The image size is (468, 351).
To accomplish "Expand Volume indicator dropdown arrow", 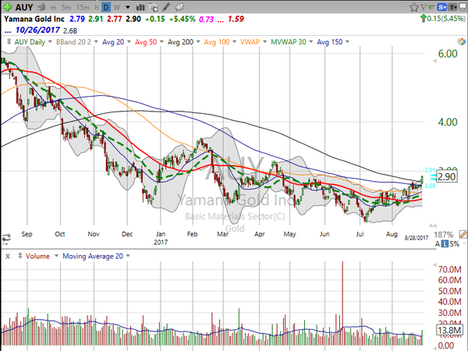I will (56, 256).
